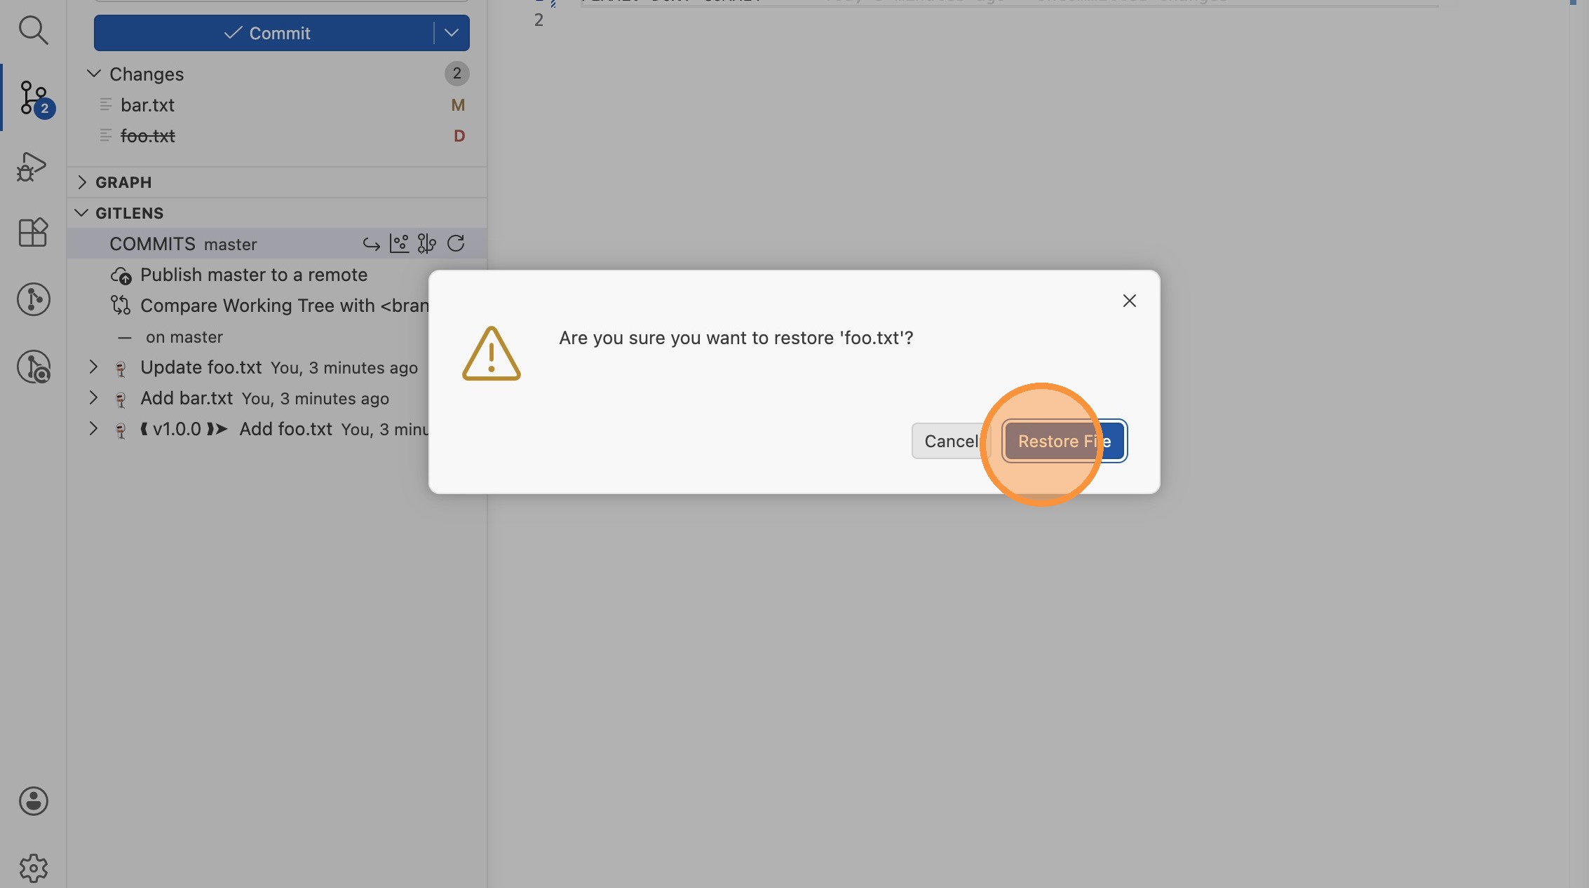Open the Extensions view icon

[x=33, y=232]
